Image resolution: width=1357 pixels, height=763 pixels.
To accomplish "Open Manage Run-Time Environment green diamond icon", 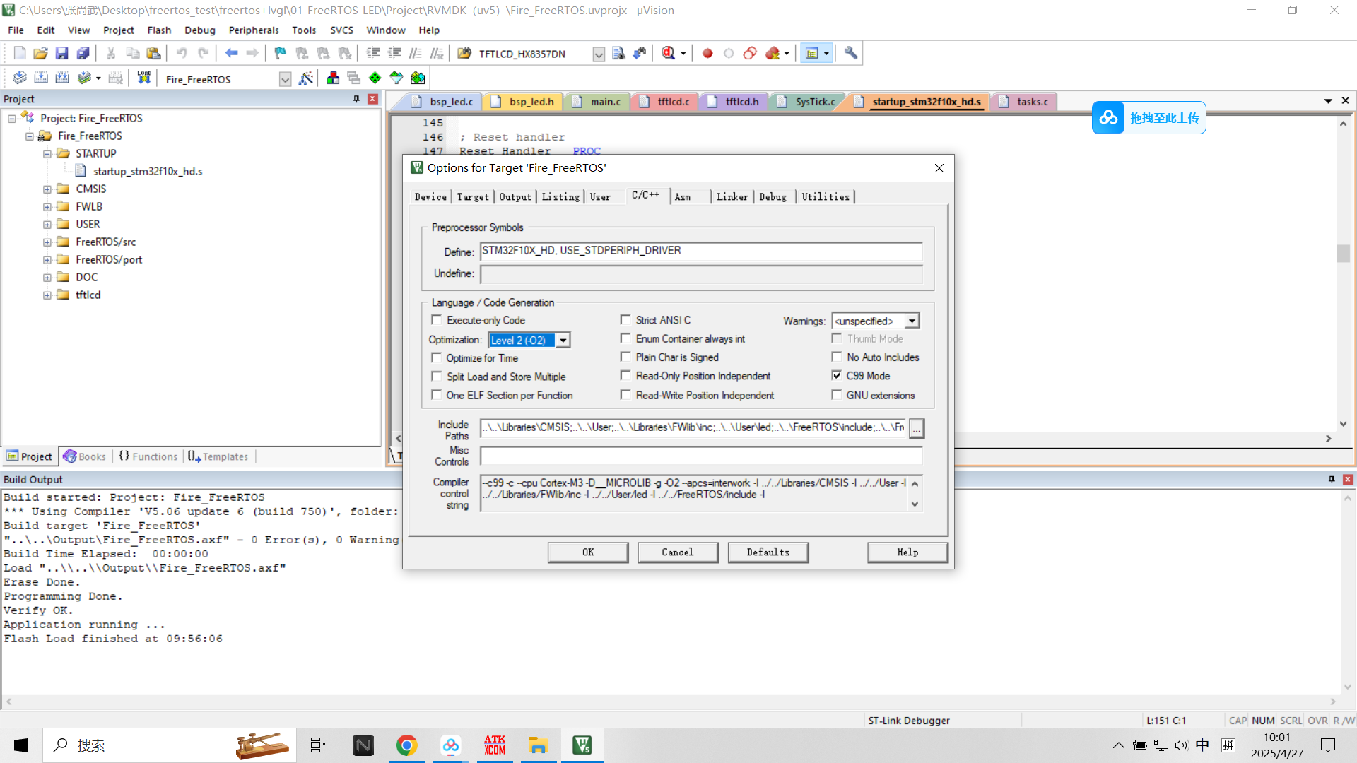I will coord(375,78).
